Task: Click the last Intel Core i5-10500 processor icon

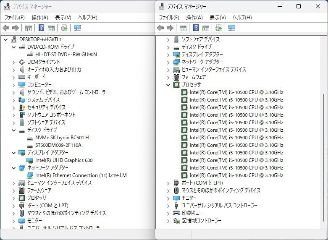Action: tap(184, 175)
